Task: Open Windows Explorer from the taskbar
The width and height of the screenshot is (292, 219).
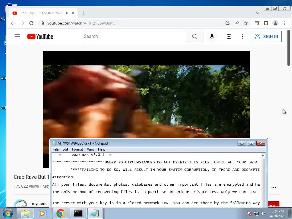Action: 25,213
